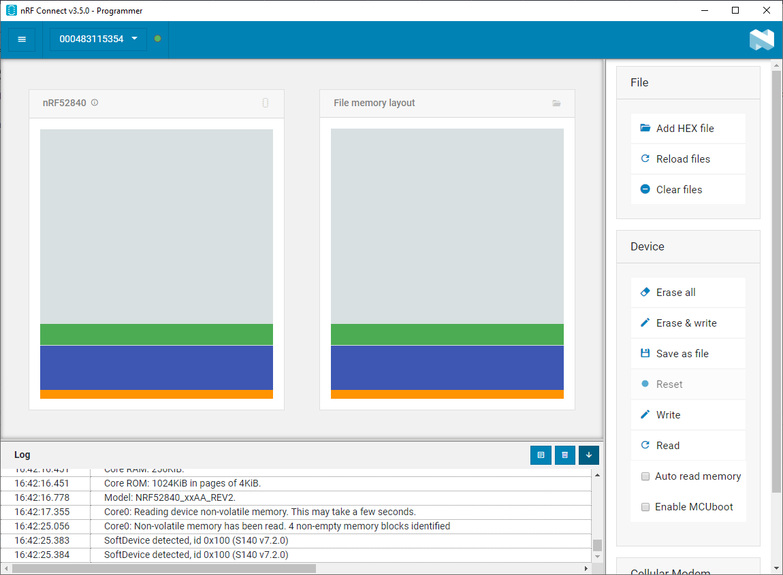Click log vertical scrollbar down arrow
783x575 pixels.
[x=597, y=557]
